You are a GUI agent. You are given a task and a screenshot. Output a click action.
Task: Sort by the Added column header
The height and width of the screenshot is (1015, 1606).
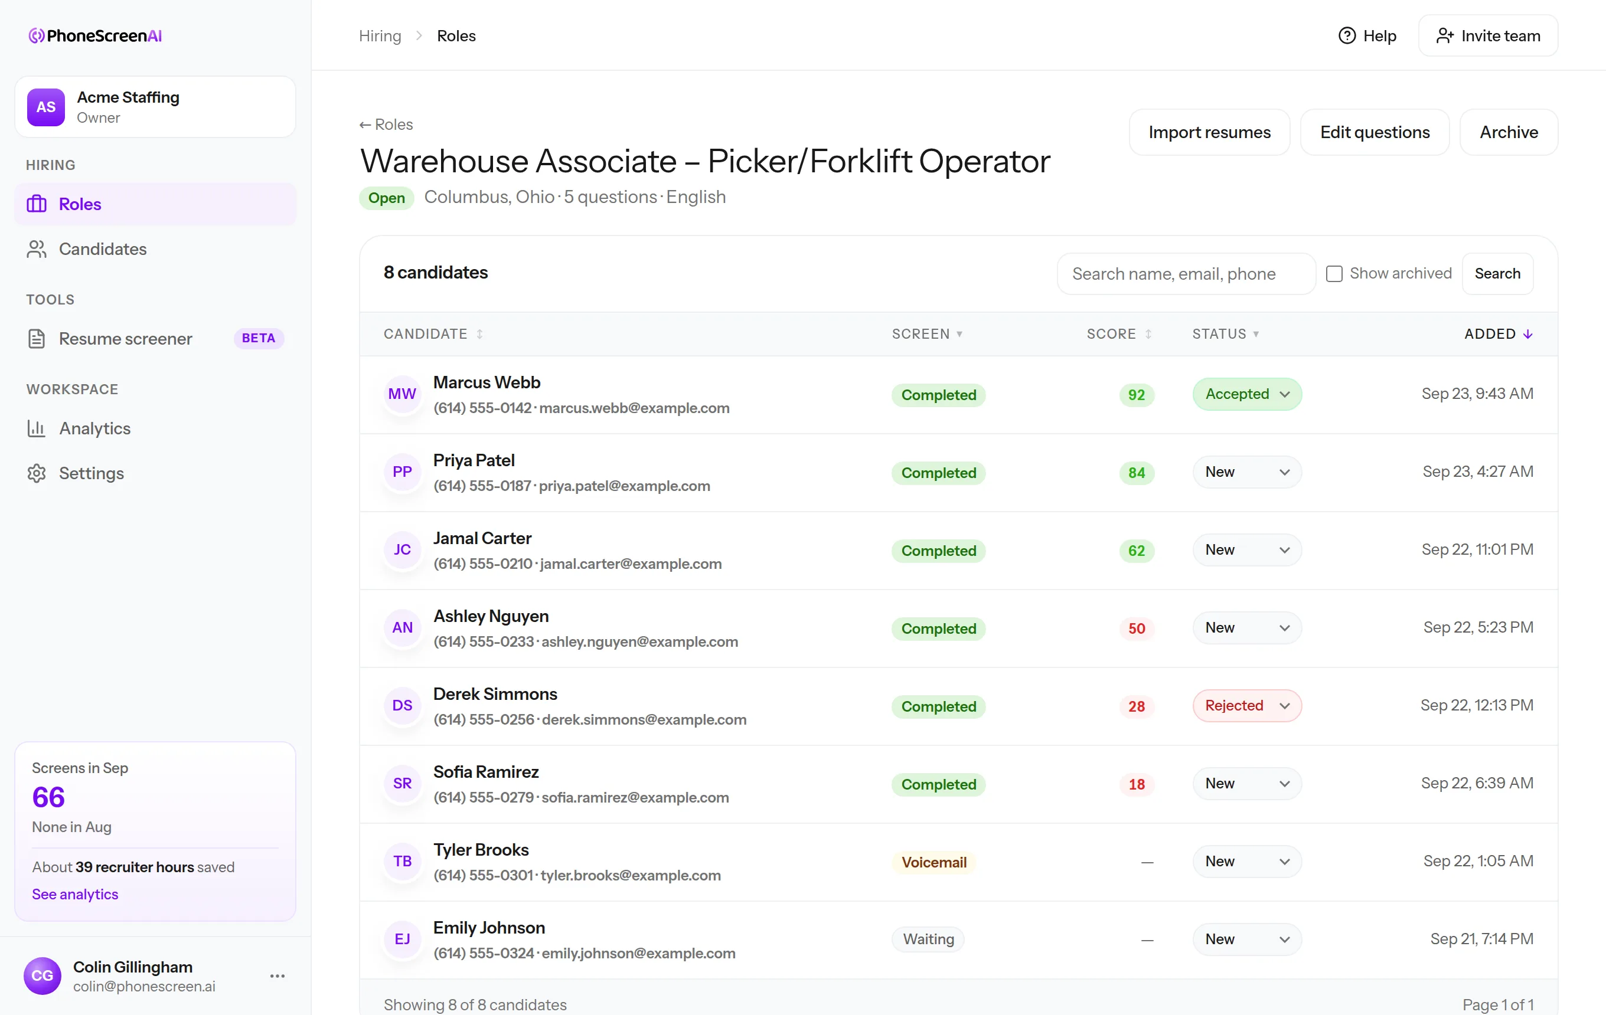1499,334
